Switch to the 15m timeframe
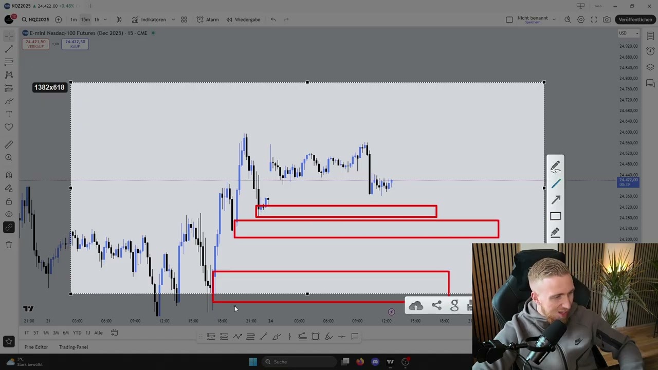 [x=85, y=20]
